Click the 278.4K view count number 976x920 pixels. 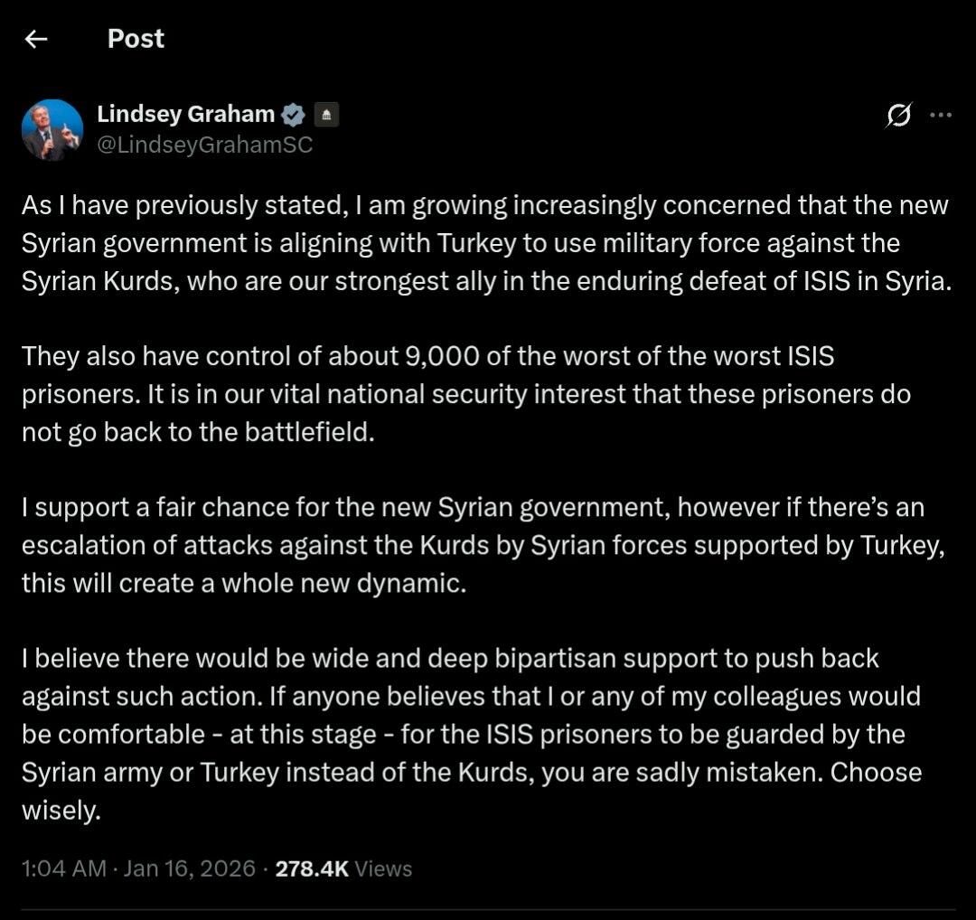click(312, 868)
